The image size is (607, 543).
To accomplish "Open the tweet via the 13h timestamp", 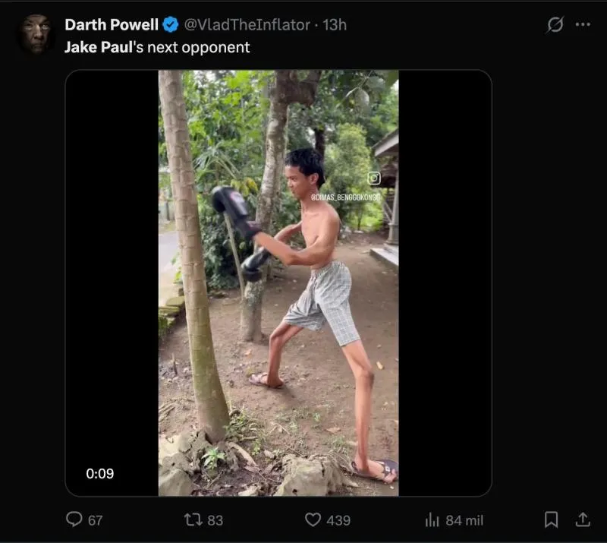I will click(335, 24).
